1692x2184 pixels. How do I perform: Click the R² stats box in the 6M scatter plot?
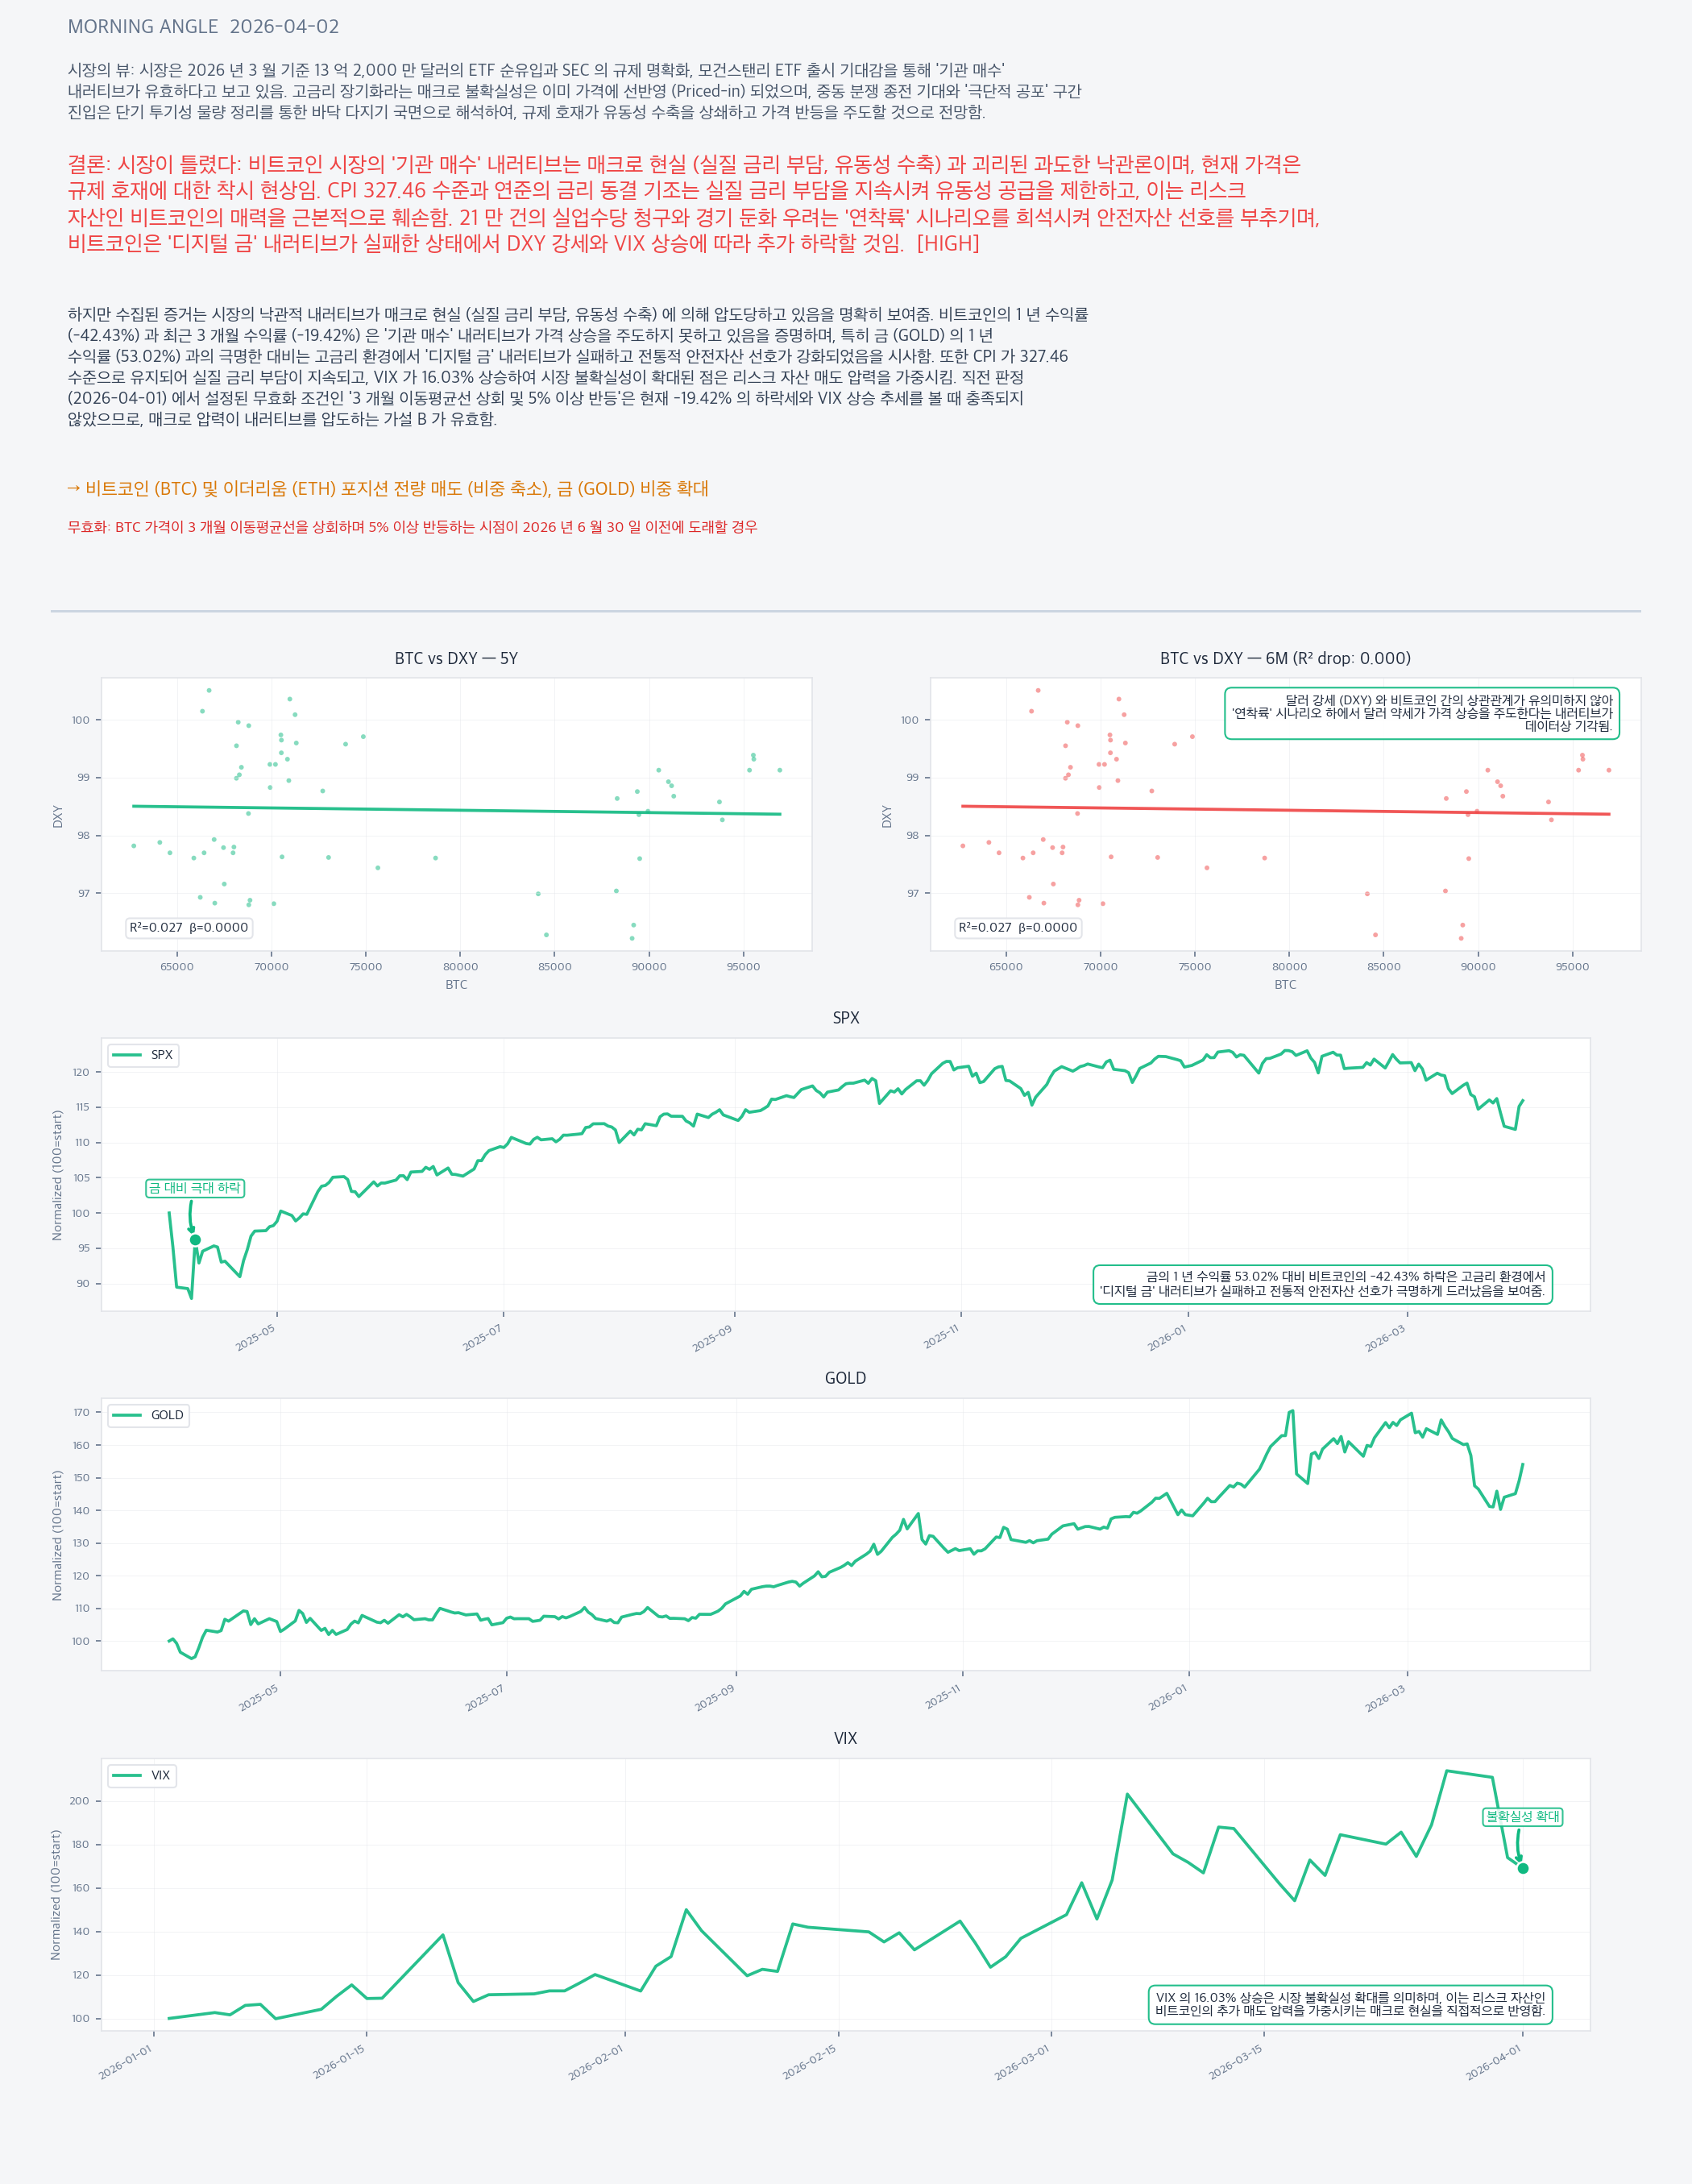[x=1018, y=927]
